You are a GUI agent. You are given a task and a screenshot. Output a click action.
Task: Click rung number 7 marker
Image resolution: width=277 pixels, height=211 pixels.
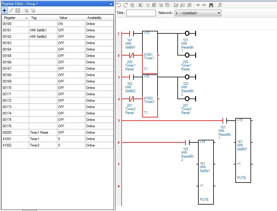[x=119, y=164]
